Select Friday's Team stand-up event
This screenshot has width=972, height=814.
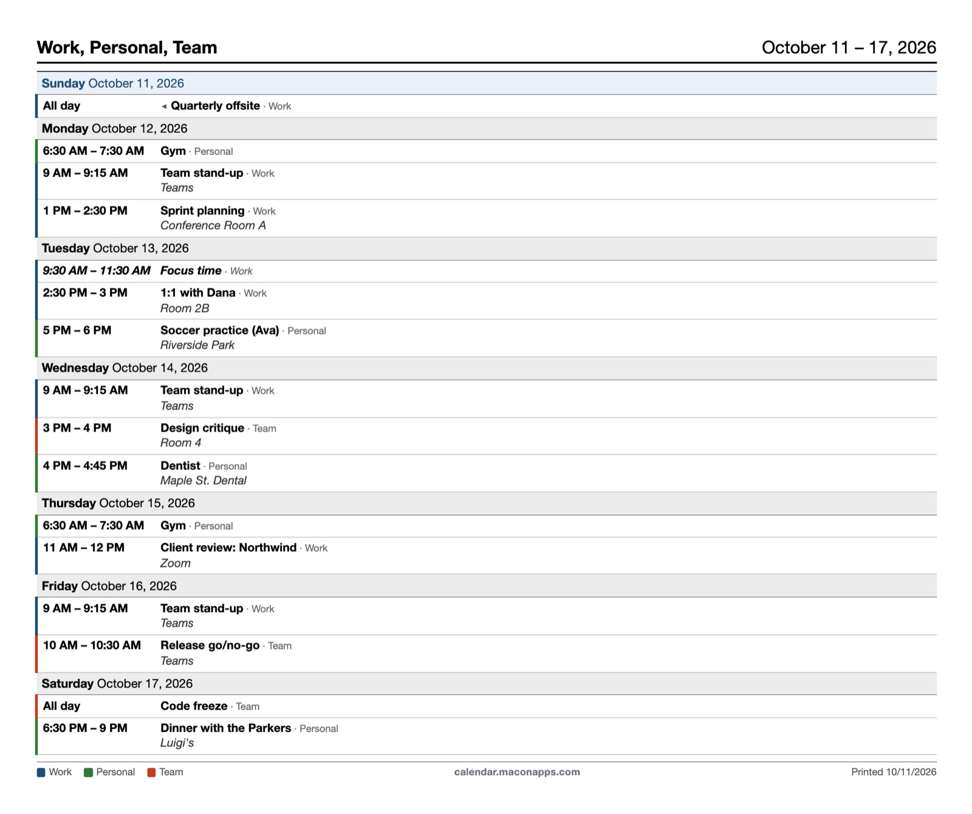[x=202, y=608]
